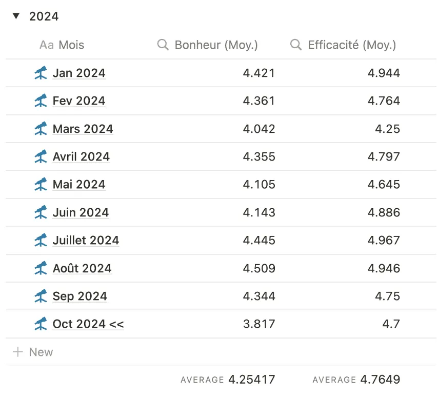Click the telescope icon beside Oct 2024

point(41,324)
